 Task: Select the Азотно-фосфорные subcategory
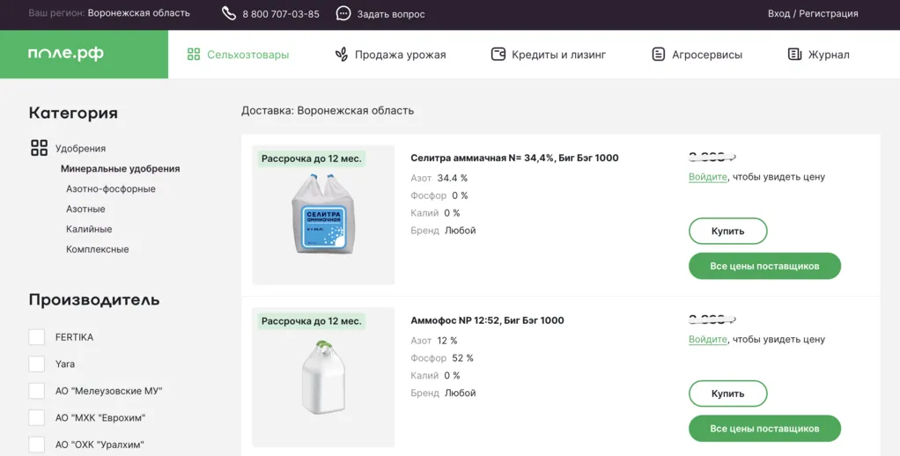[111, 188]
